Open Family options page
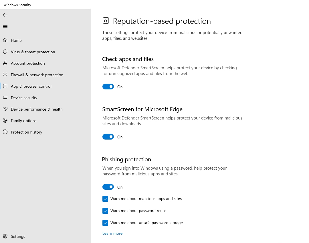This screenshot has width=309, height=243. pos(23,121)
